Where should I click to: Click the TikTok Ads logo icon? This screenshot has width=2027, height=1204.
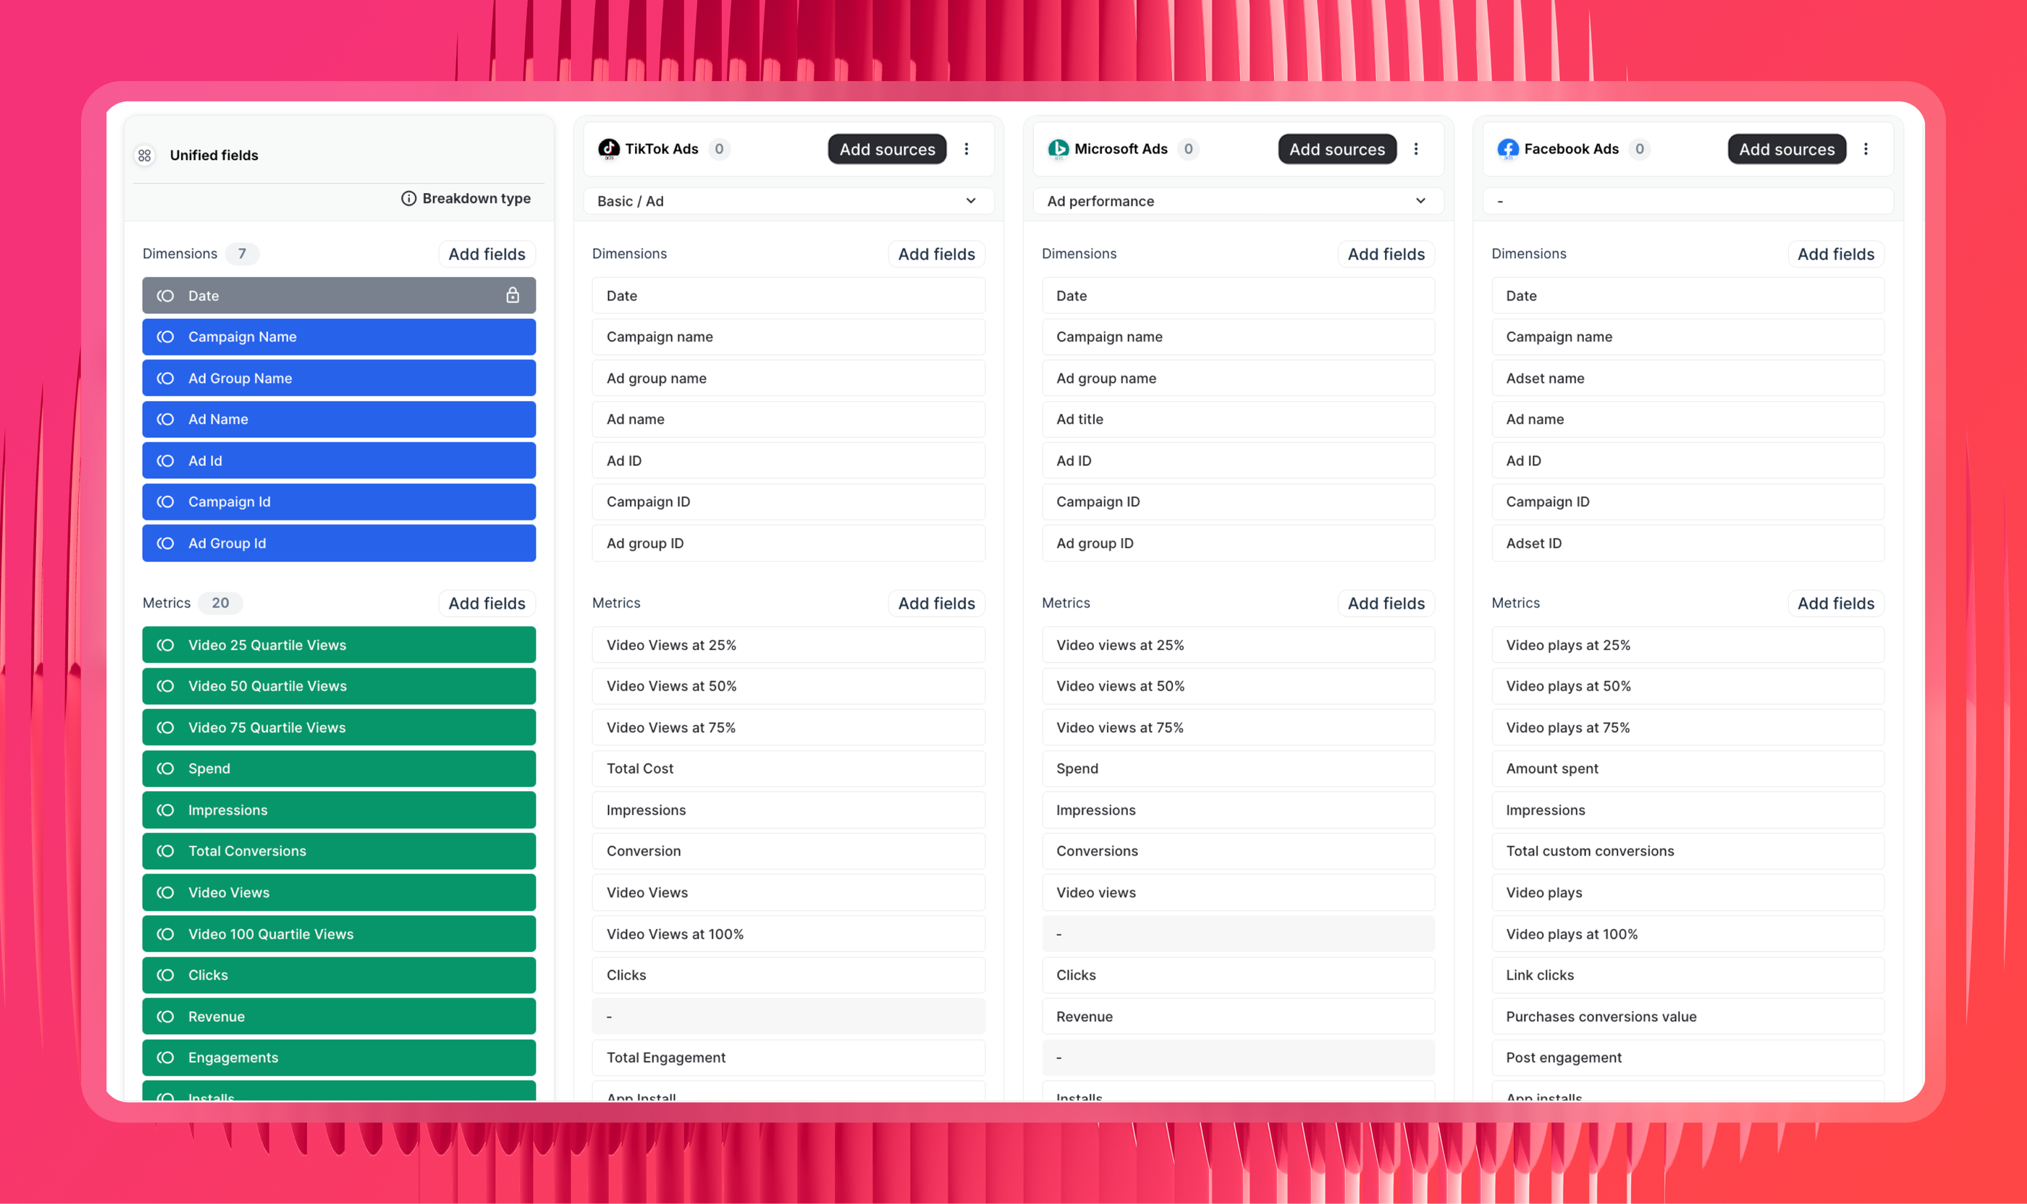point(608,148)
